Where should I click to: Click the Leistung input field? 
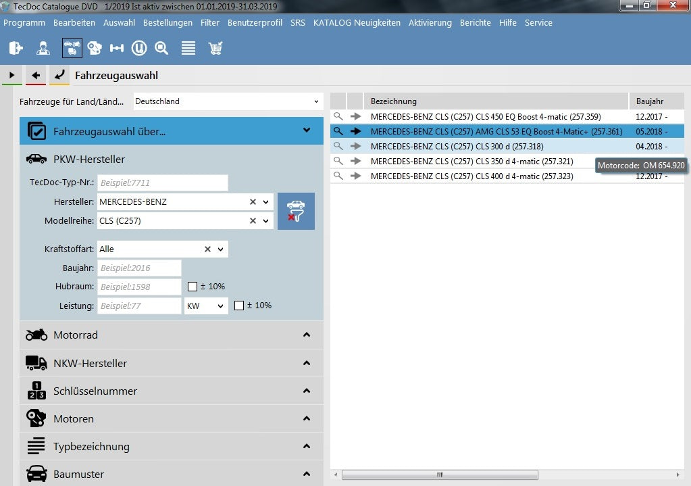[x=139, y=306]
